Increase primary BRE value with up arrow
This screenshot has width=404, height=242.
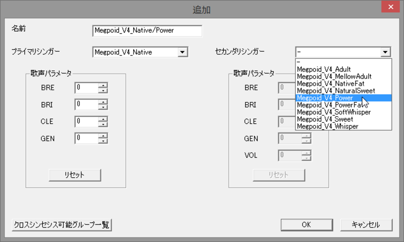coord(103,85)
